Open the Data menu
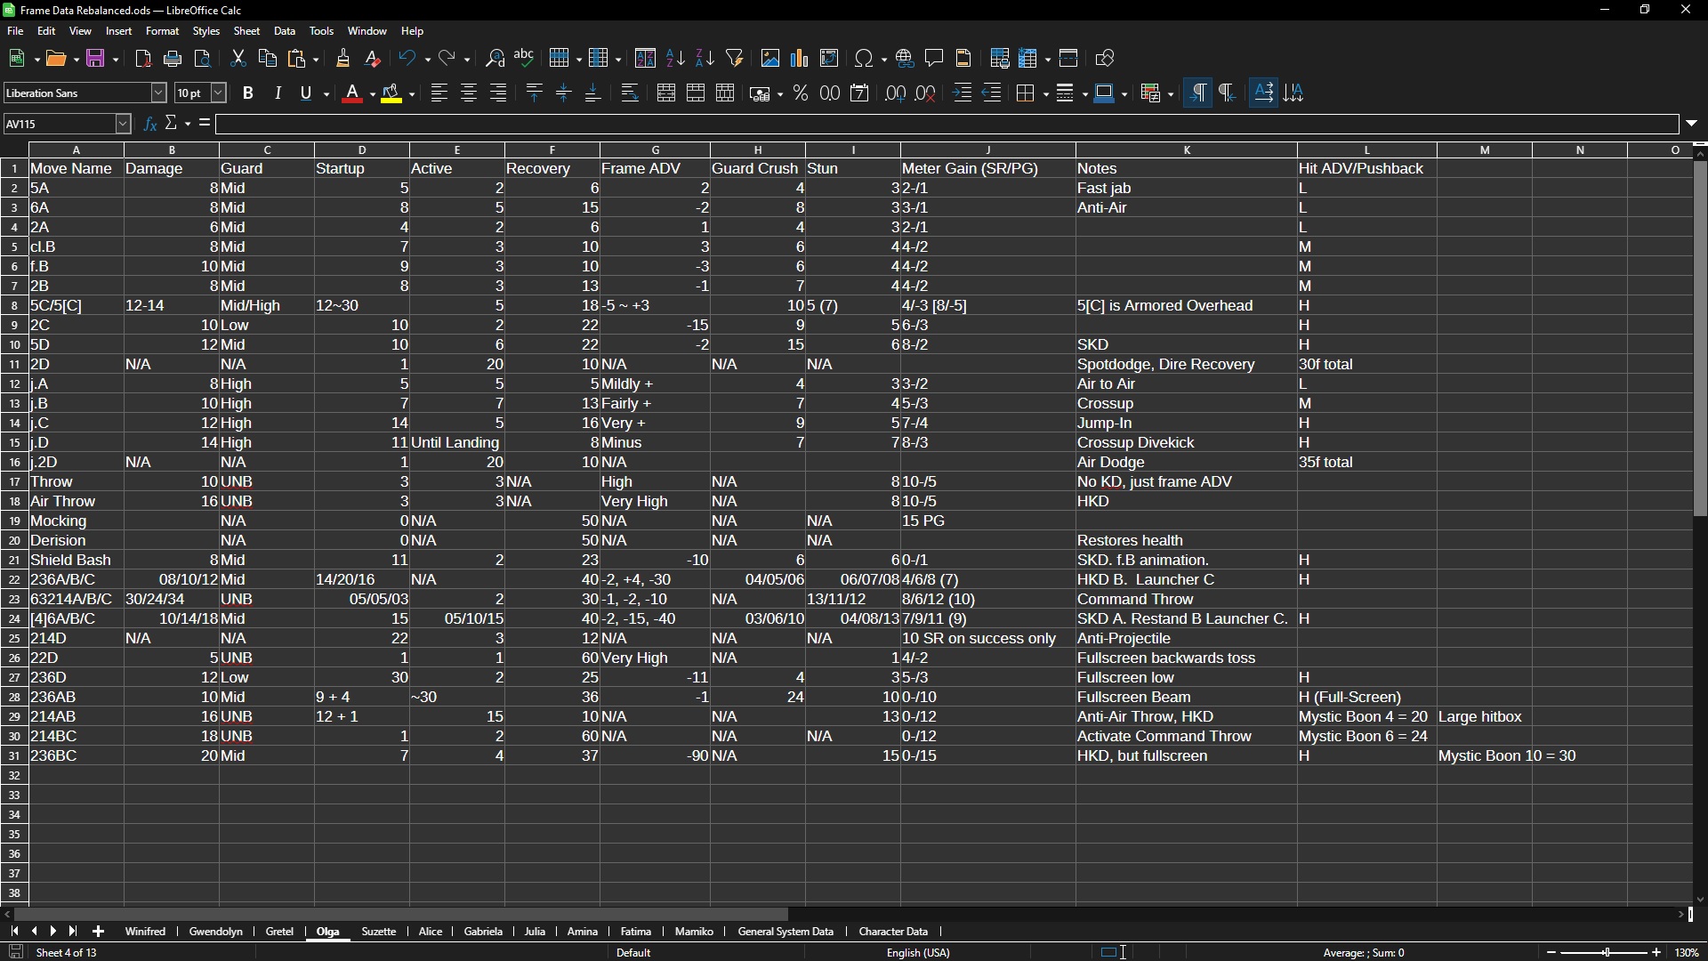Screen dimensions: 1708x961 [285, 31]
